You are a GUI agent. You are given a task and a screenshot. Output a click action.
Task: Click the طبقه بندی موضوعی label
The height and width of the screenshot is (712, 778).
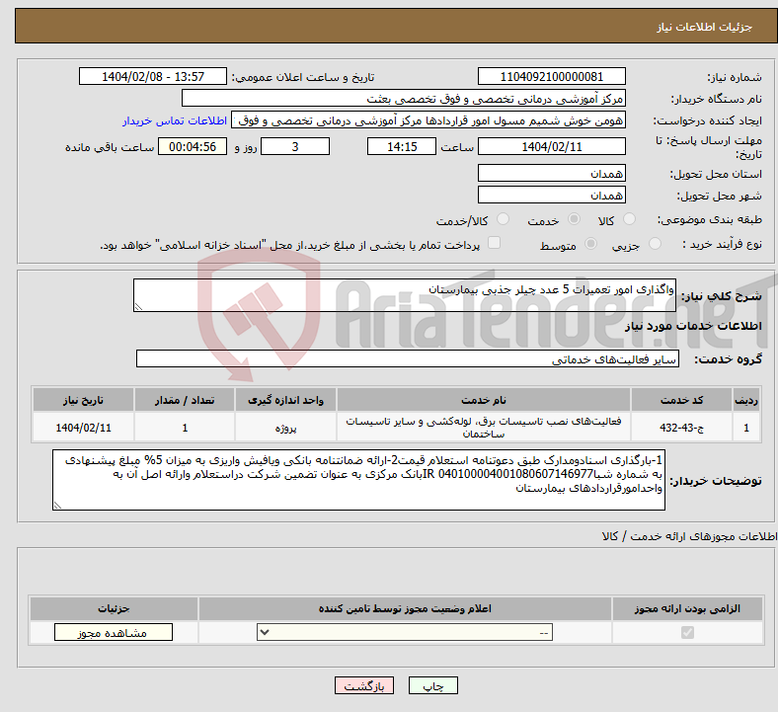click(710, 219)
